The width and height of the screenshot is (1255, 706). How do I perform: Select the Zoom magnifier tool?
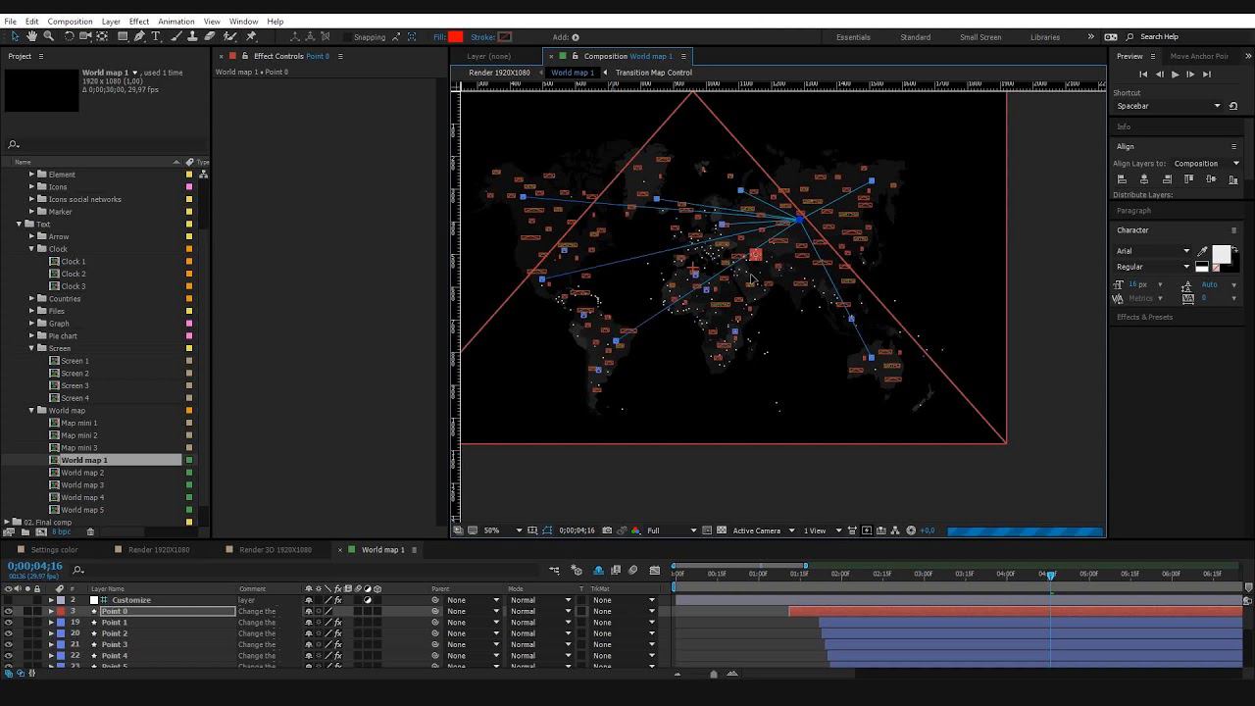47,36
